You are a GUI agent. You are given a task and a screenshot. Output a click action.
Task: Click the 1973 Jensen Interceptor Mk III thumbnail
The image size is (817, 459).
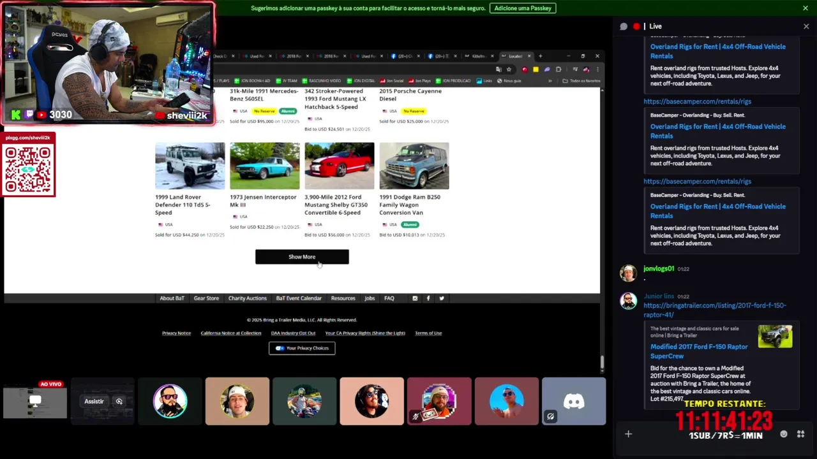264,166
